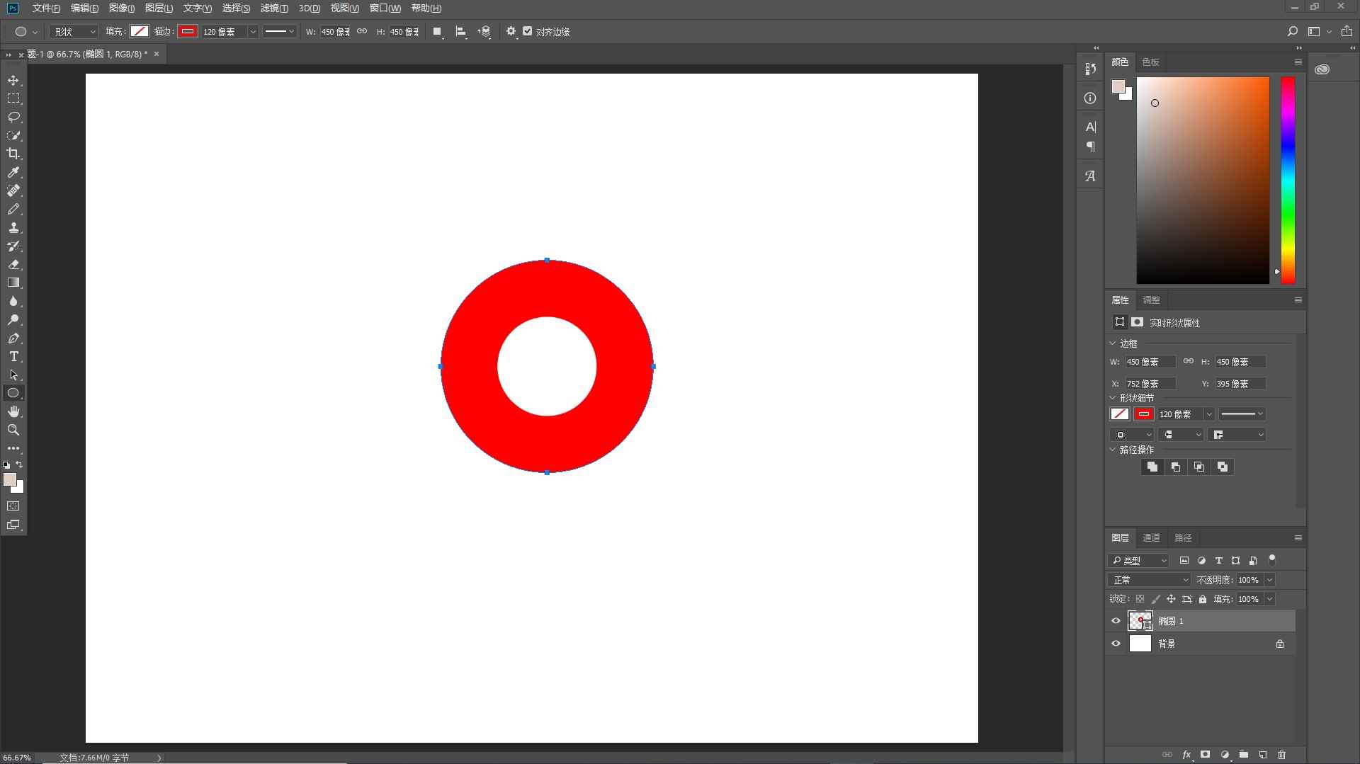Screen dimensions: 1360x764
Task: Collapse the 路径操作 section
Action: [x=1113, y=450]
